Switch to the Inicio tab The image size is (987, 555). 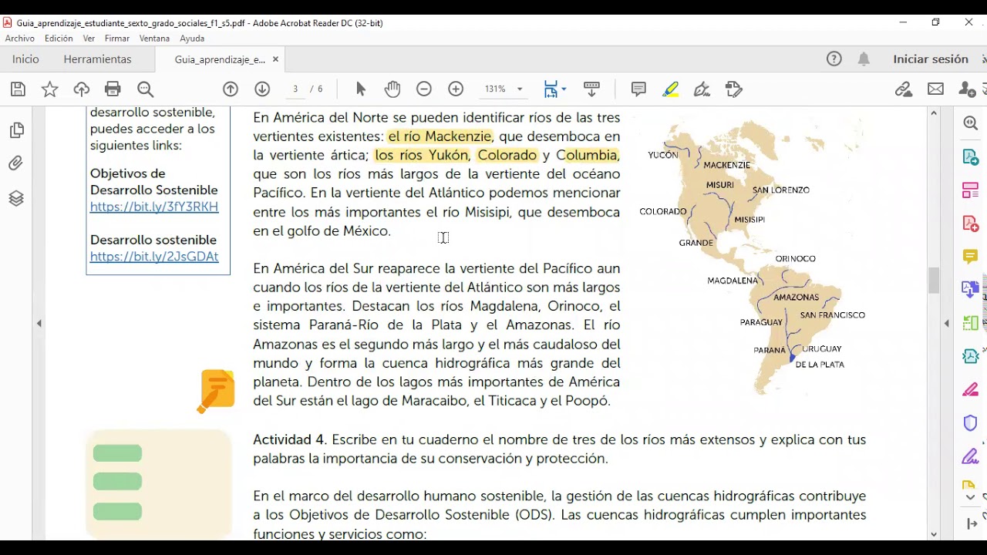[25, 59]
